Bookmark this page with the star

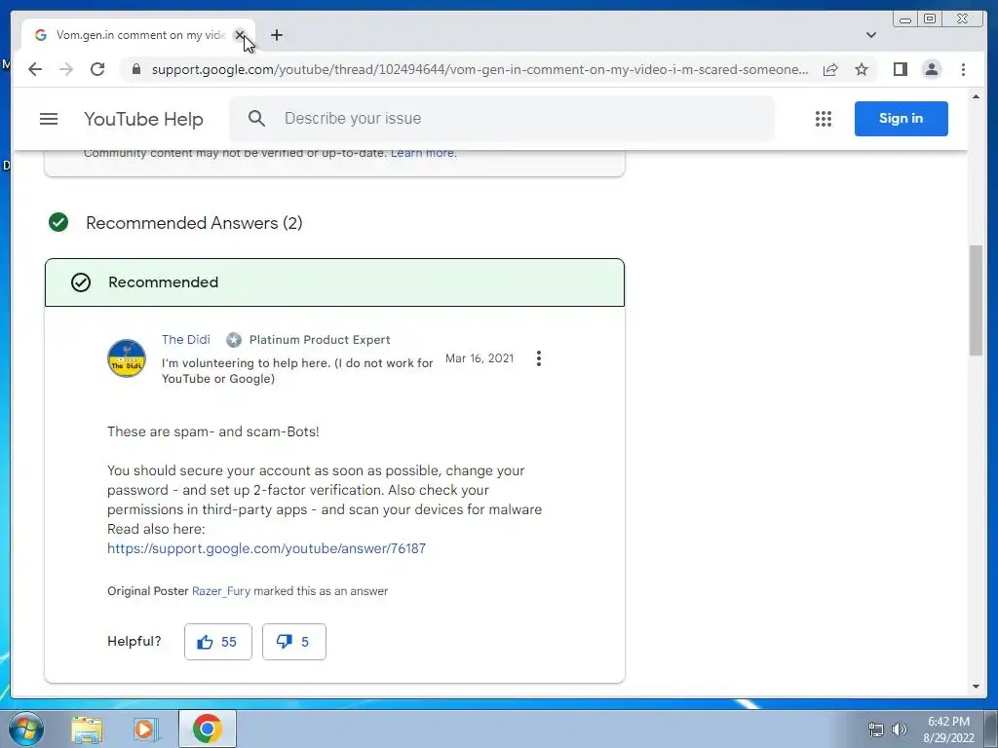tap(862, 69)
